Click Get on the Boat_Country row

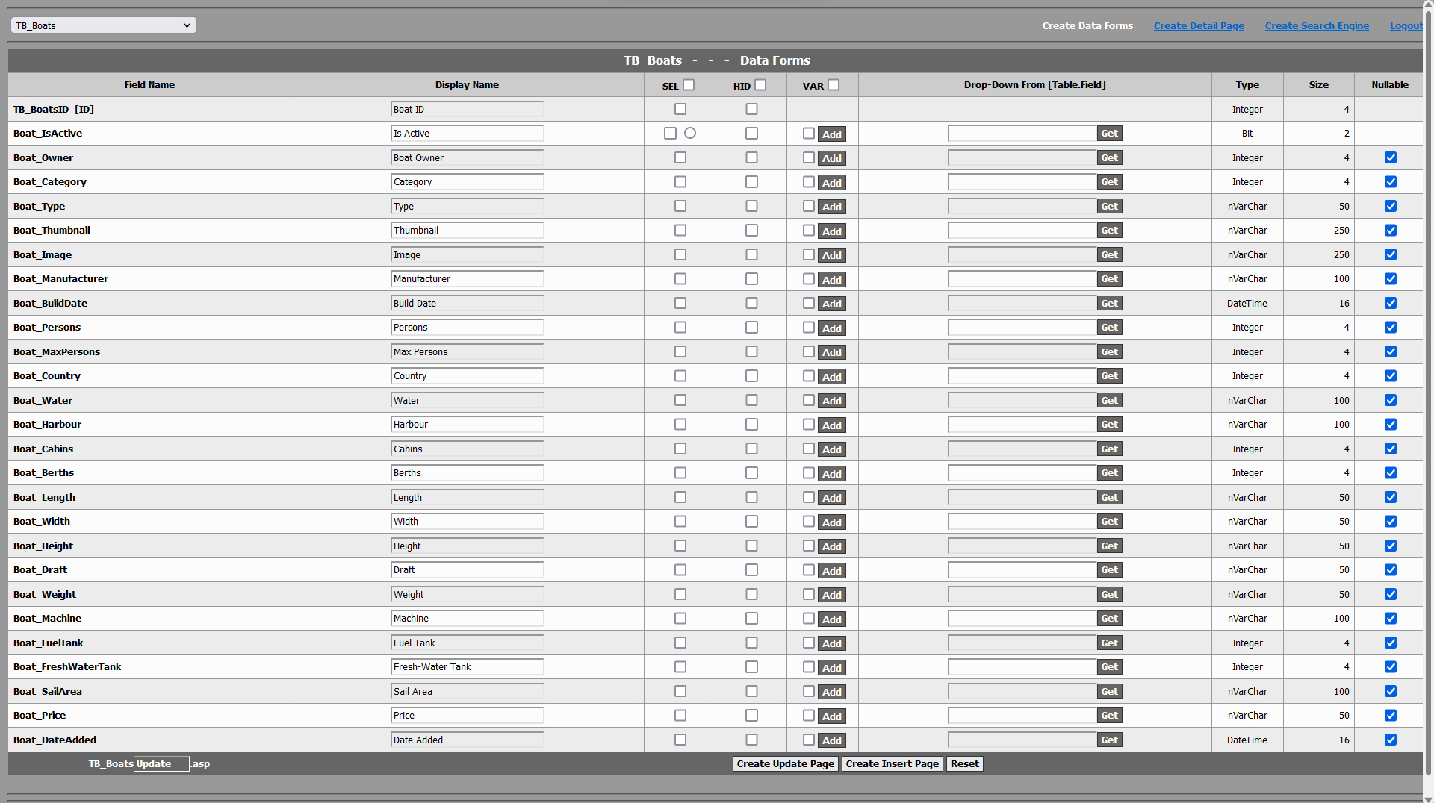point(1109,375)
